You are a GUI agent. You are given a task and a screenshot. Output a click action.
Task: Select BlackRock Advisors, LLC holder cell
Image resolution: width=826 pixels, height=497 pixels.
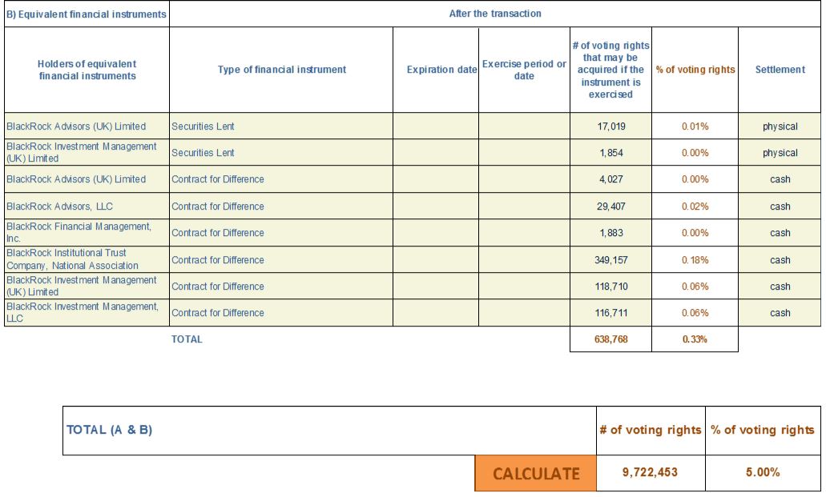coord(87,206)
